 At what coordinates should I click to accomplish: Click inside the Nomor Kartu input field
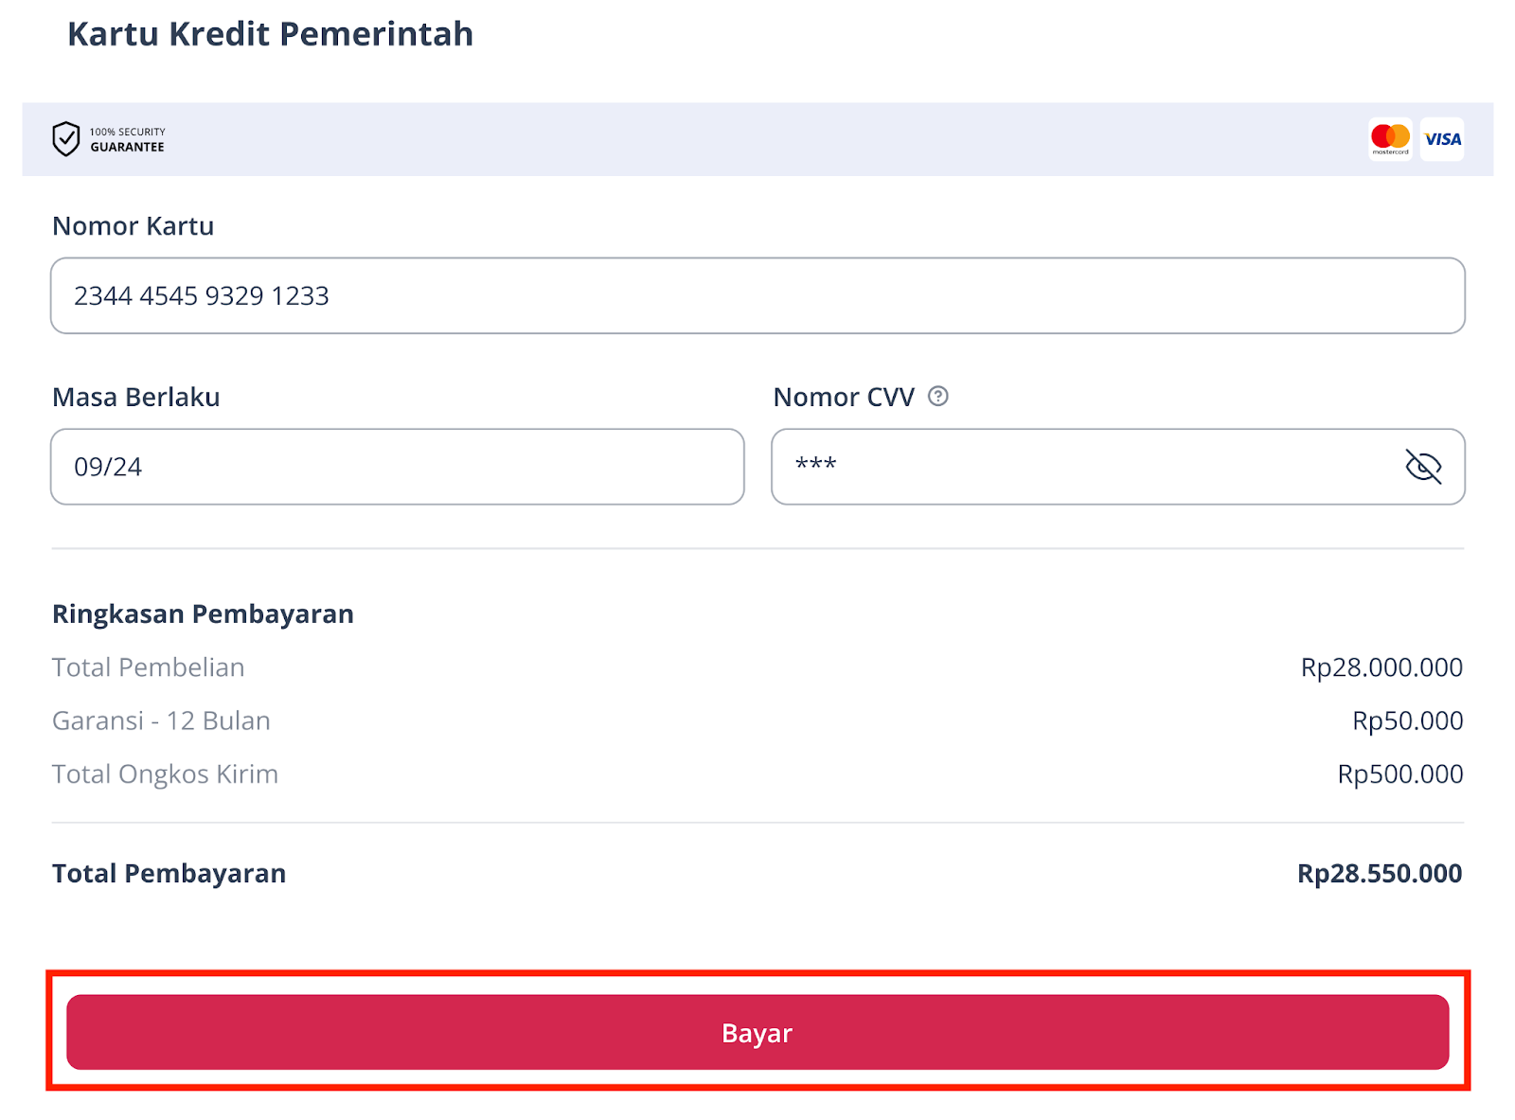757,295
